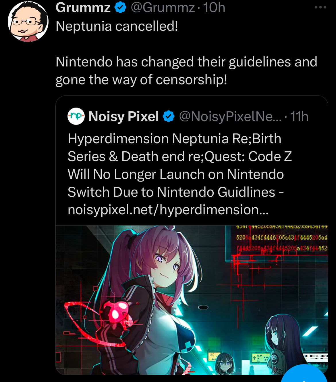336x382 pixels.
Task: View the pink-haired character artwork image
Action: pyautogui.click(x=192, y=300)
